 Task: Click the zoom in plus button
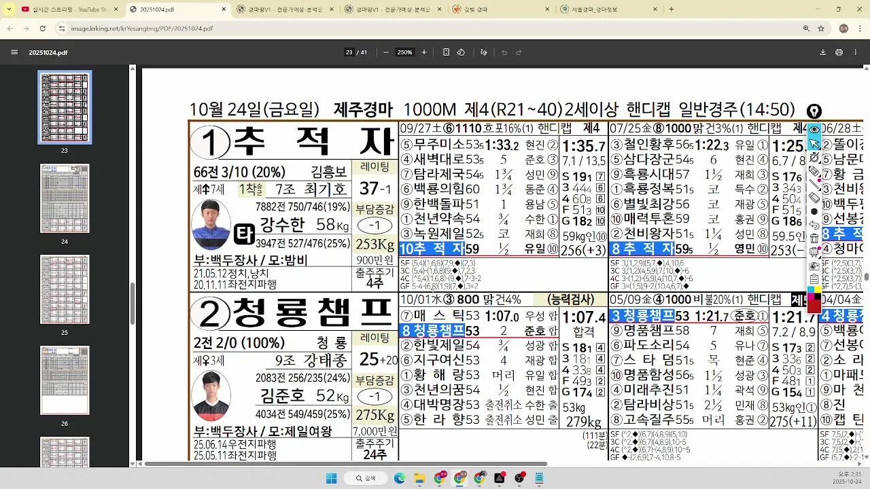pyautogui.click(x=424, y=52)
